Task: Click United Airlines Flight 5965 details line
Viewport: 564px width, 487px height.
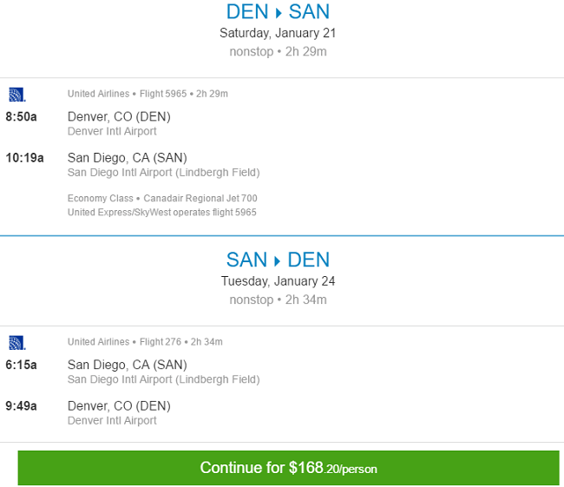Action: (148, 94)
